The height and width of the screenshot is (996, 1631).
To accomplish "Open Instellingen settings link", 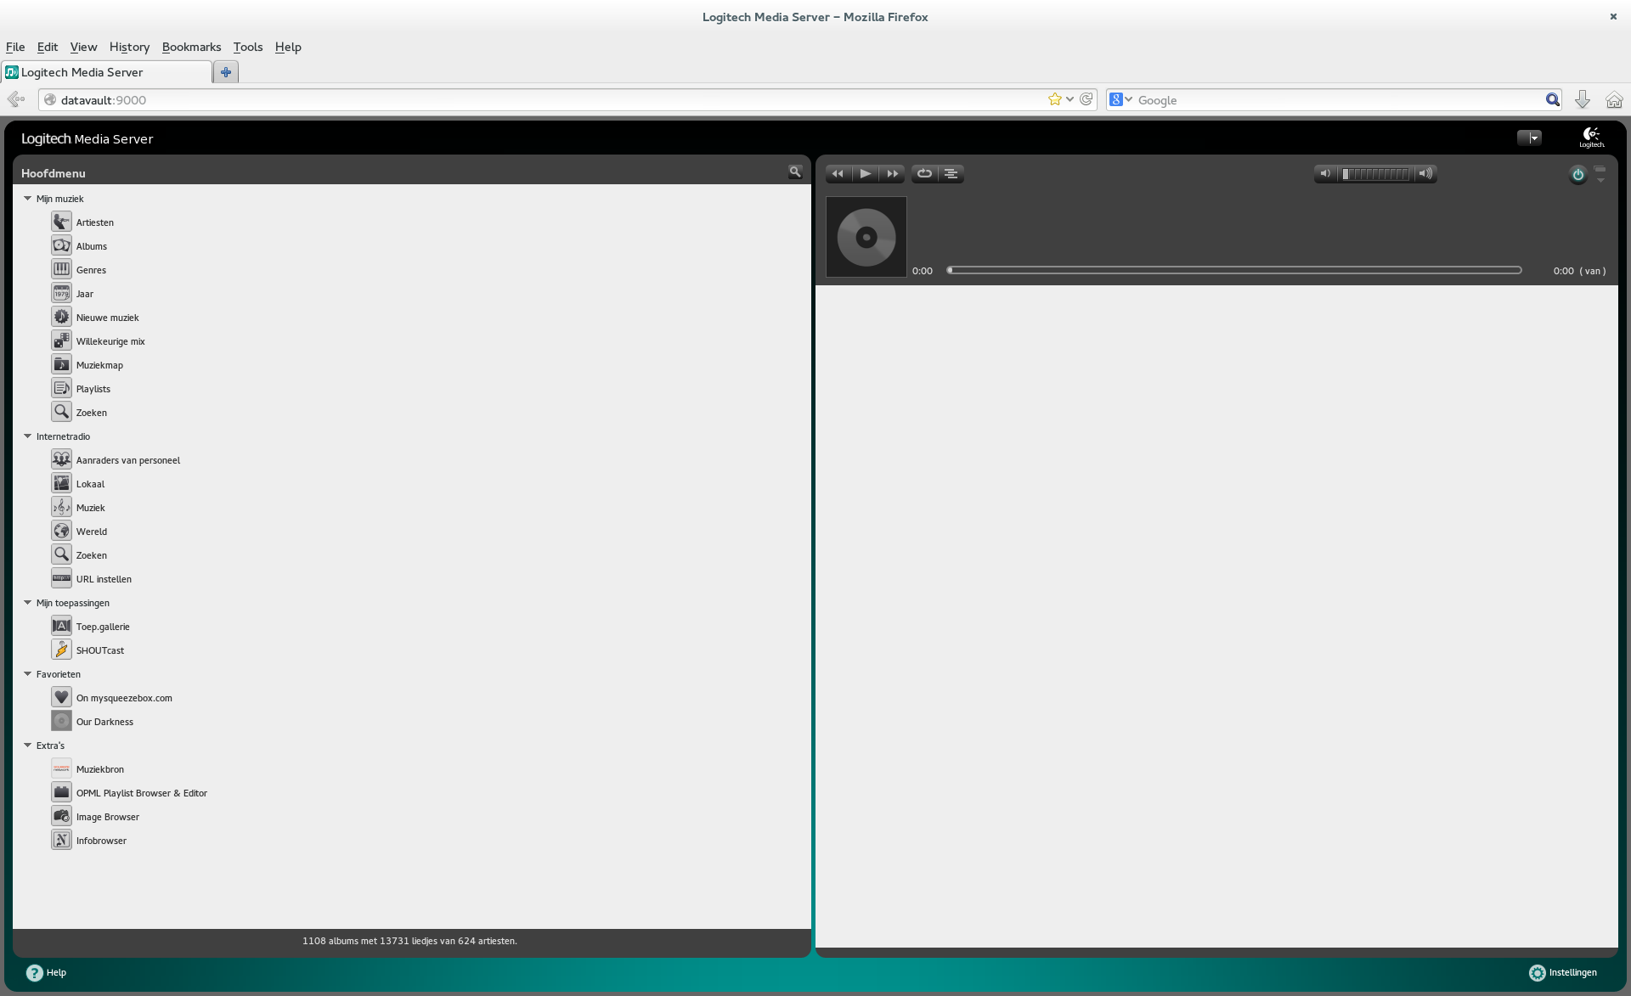I will [1562, 972].
